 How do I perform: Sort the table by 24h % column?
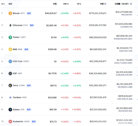point(66,4)
